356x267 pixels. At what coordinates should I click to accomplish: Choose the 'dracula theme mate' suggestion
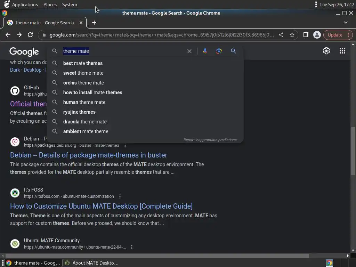click(145, 122)
